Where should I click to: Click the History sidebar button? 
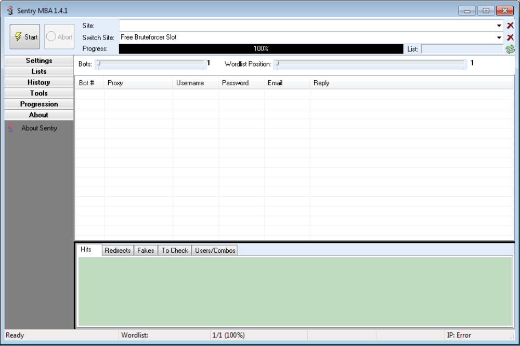[39, 82]
